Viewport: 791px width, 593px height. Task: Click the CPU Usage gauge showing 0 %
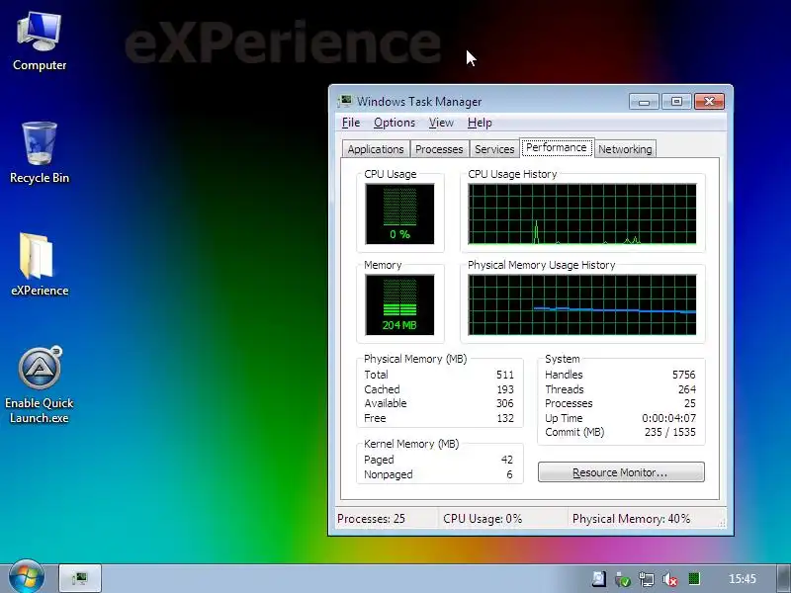coord(400,213)
